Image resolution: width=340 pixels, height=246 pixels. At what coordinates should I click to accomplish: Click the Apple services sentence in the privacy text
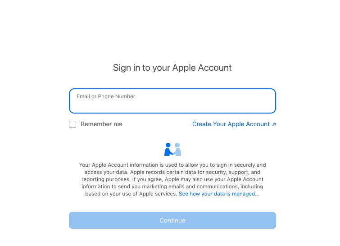click(131, 194)
